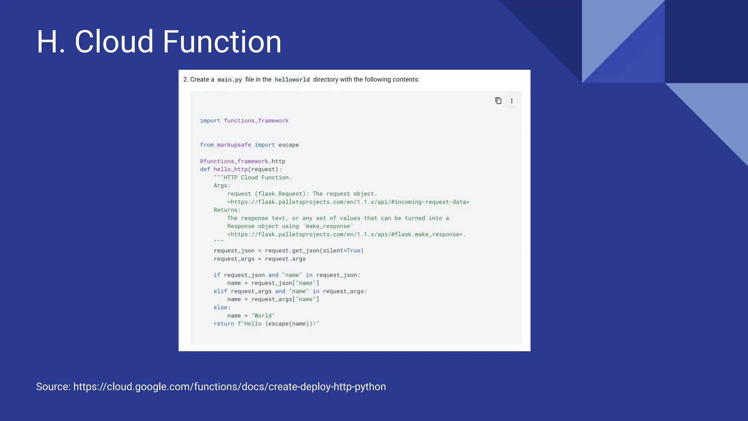The width and height of the screenshot is (748, 421).
Task: Click the 'HTTP Cloud Function.' docstring line
Action: pos(253,178)
